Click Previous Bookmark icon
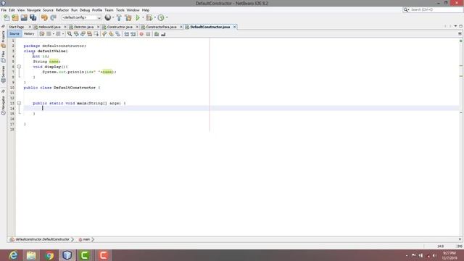The height and width of the screenshot is (261, 464). point(104,34)
